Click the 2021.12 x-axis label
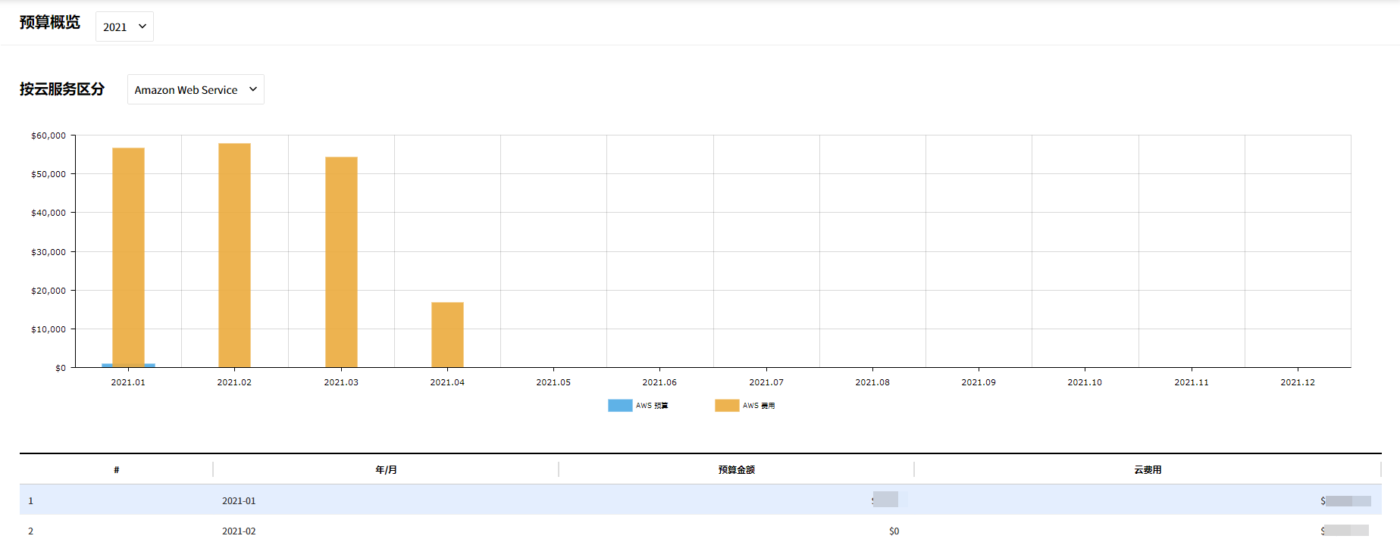 click(x=1297, y=382)
